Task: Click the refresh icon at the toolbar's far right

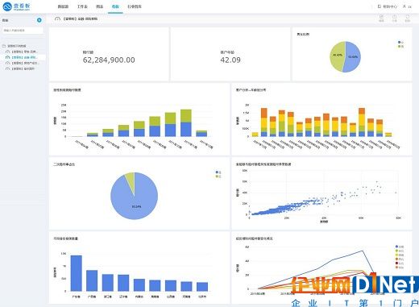Action: (408, 18)
